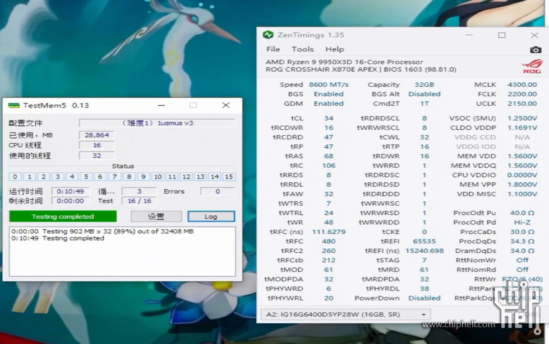Click the Cmd2T value 1T
This screenshot has width=549, height=344.
pos(425,103)
